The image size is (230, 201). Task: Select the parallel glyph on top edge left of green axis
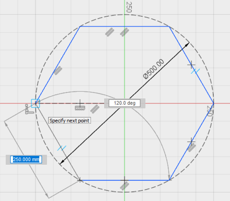click(x=110, y=32)
